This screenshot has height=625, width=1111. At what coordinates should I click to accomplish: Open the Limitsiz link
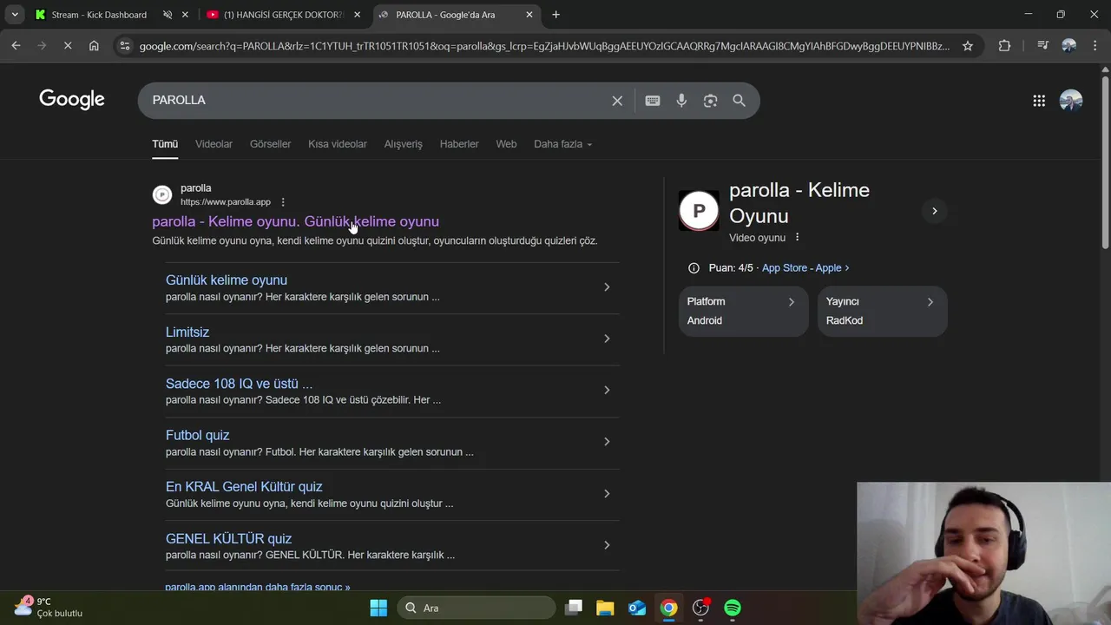coord(187,332)
